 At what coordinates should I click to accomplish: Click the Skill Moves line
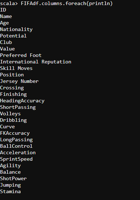click(x=16, y=68)
